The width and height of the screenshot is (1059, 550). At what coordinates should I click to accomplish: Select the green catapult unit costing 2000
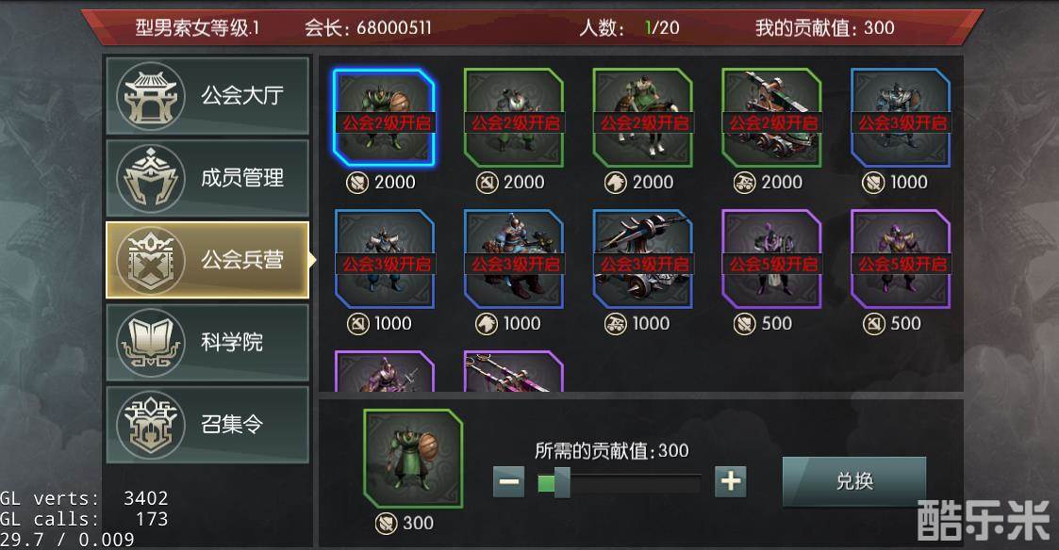click(x=771, y=118)
